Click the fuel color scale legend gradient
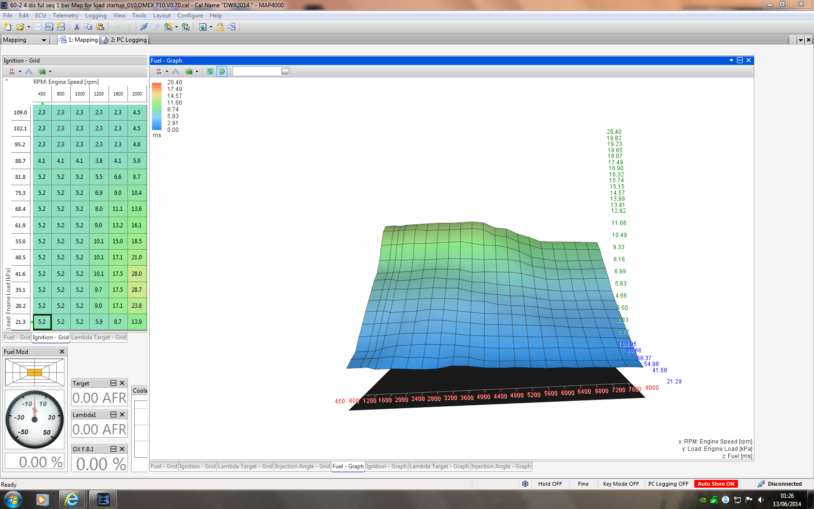This screenshot has width=814, height=509. 157,106
